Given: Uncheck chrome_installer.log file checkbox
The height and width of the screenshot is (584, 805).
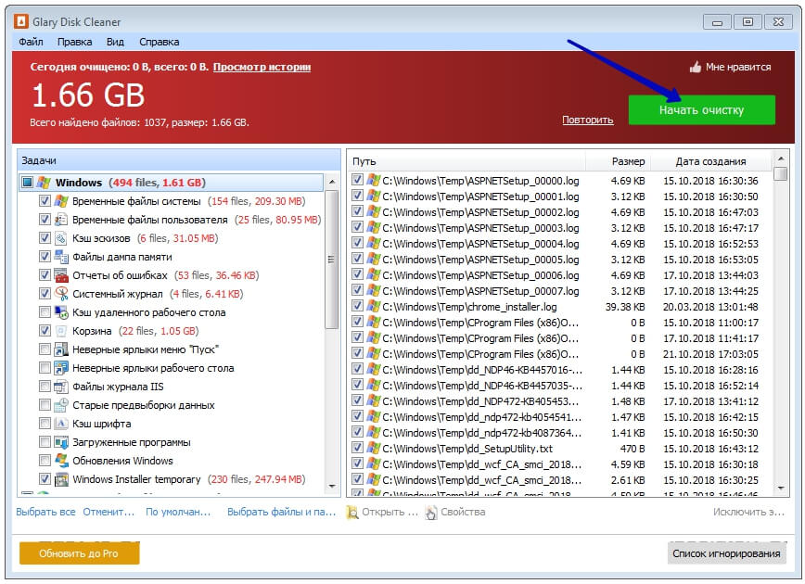Looking at the screenshot, I should click(x=357, y=307).
